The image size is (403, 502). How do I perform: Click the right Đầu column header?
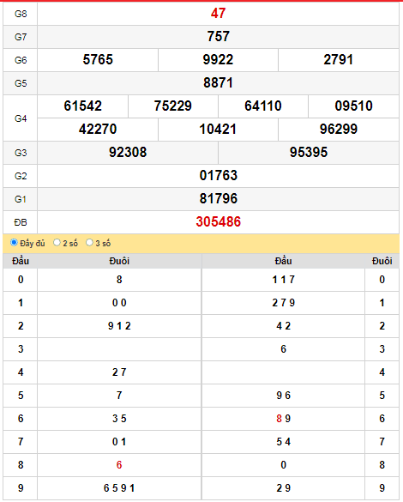point(283,261)
